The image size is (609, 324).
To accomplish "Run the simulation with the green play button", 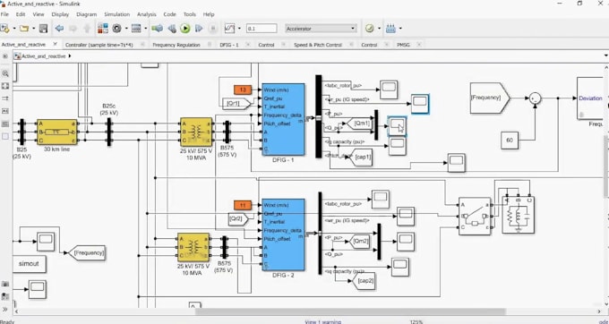I will pyautogui.click(x=185, y=29).
